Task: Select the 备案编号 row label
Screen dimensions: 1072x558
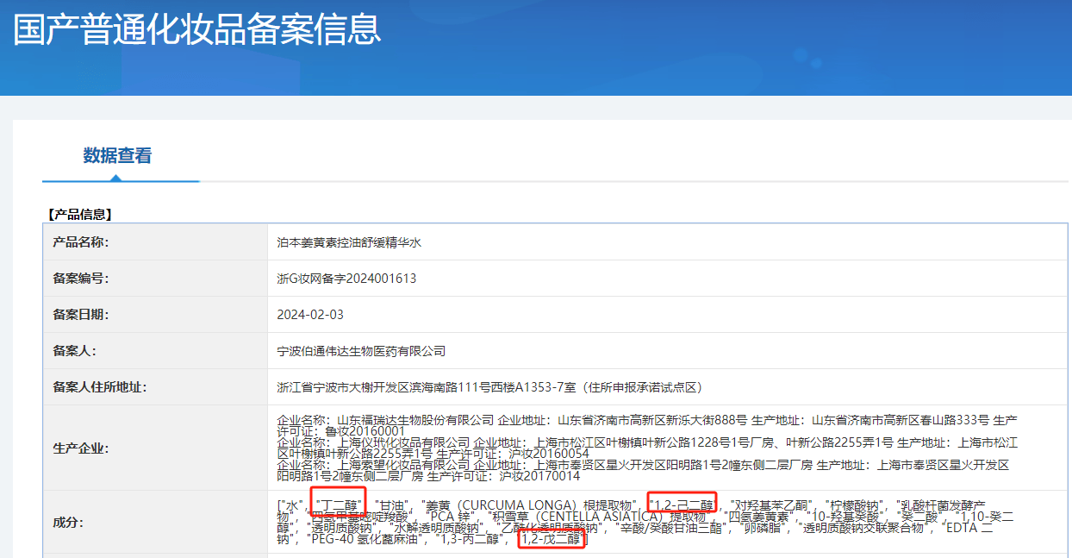Action: click(x=81, y=279)
